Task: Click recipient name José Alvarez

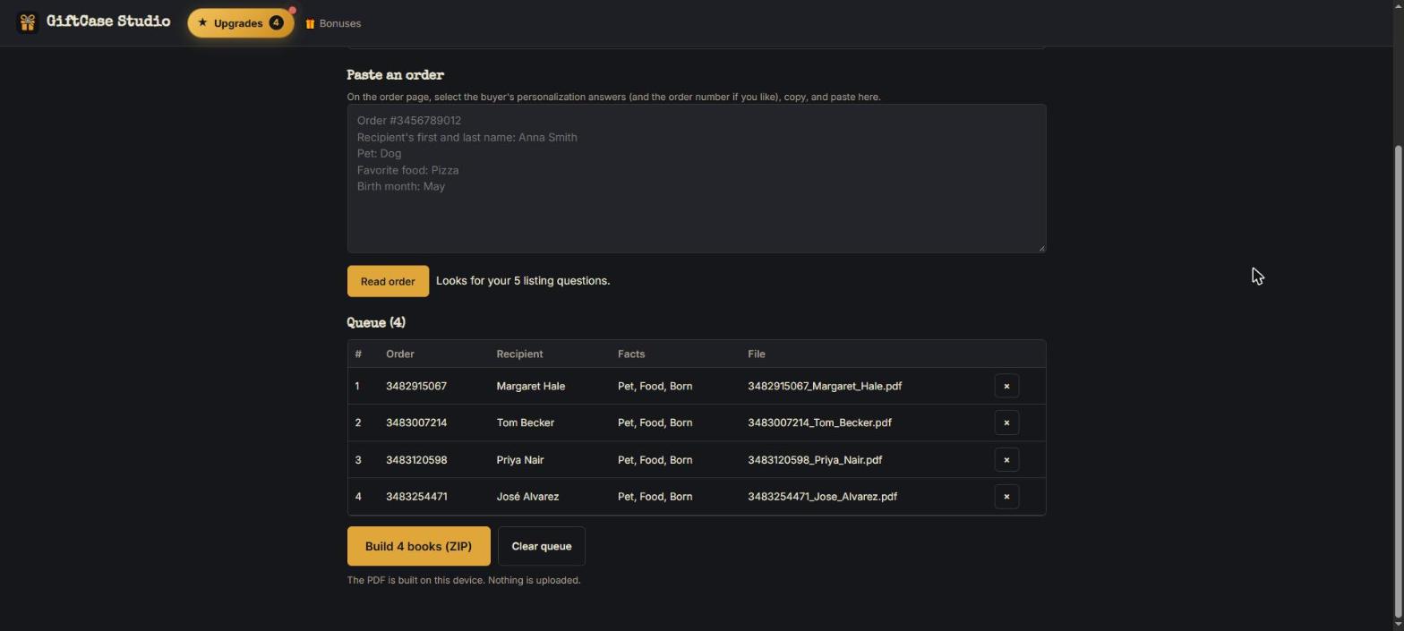Action: coord(527,497)
